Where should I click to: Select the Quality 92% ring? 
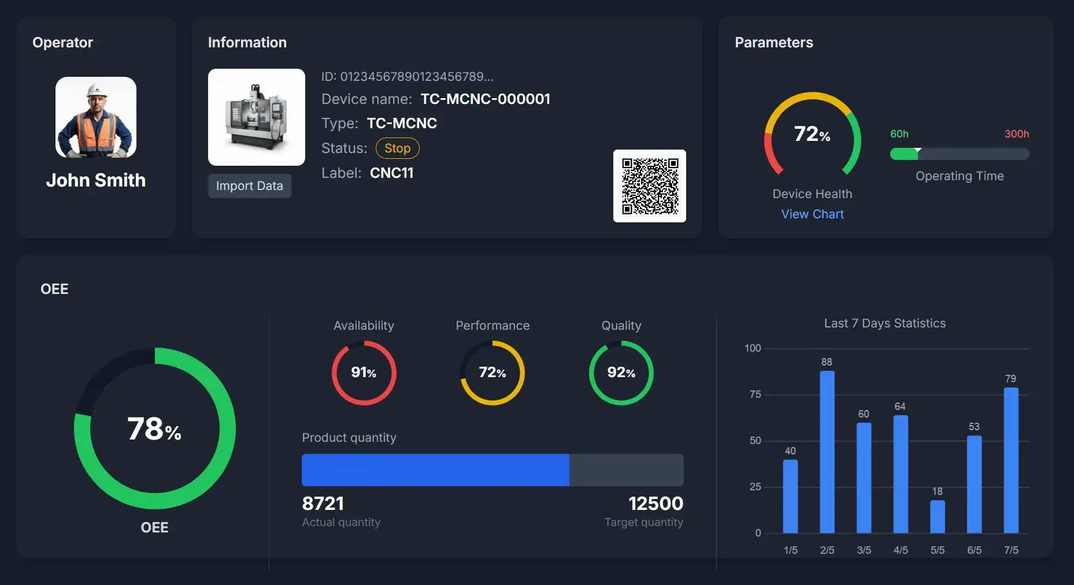tap(621, 373)
